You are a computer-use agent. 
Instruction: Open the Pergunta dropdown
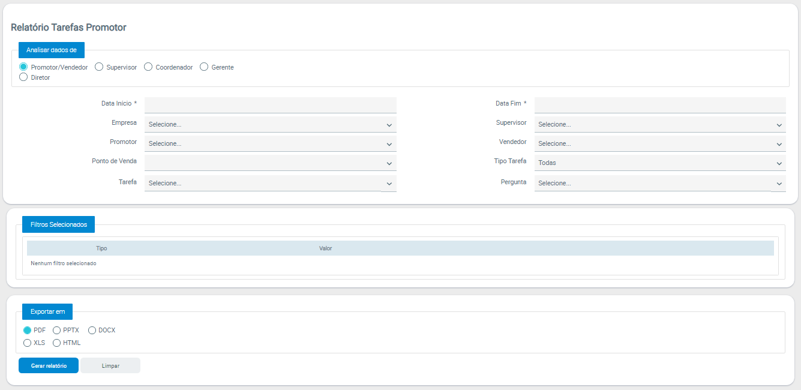[659, 183]
